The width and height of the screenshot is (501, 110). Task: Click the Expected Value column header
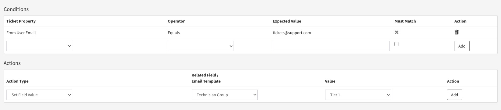pyautogui.click(x=287, y=21)
